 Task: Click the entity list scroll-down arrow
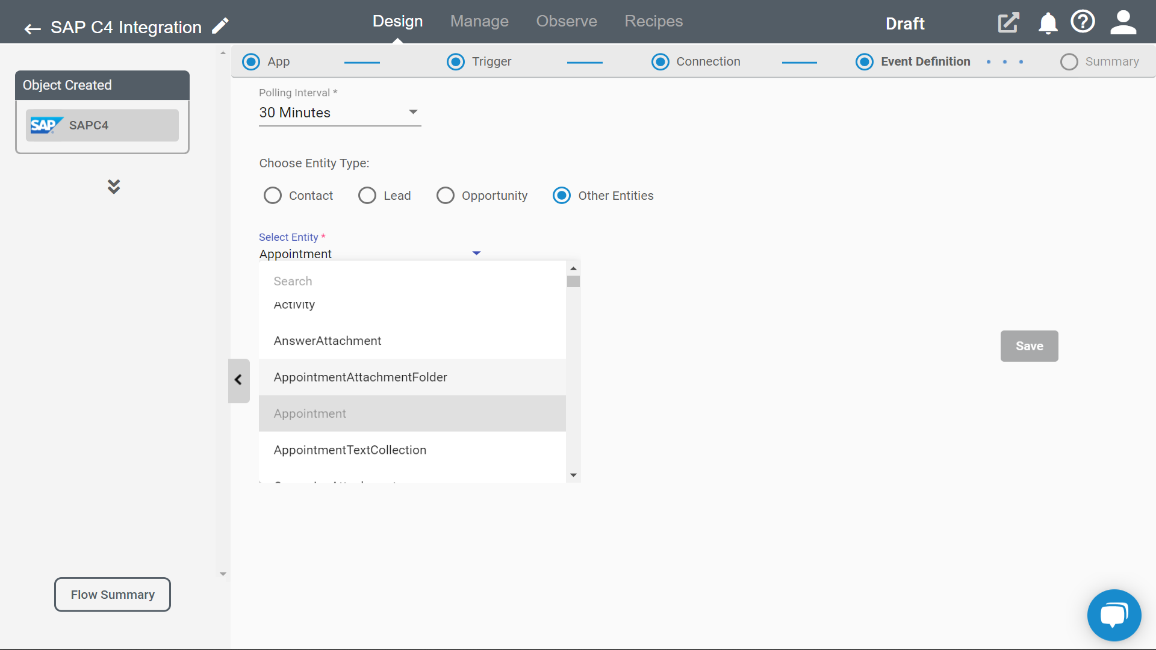[573, 475]
